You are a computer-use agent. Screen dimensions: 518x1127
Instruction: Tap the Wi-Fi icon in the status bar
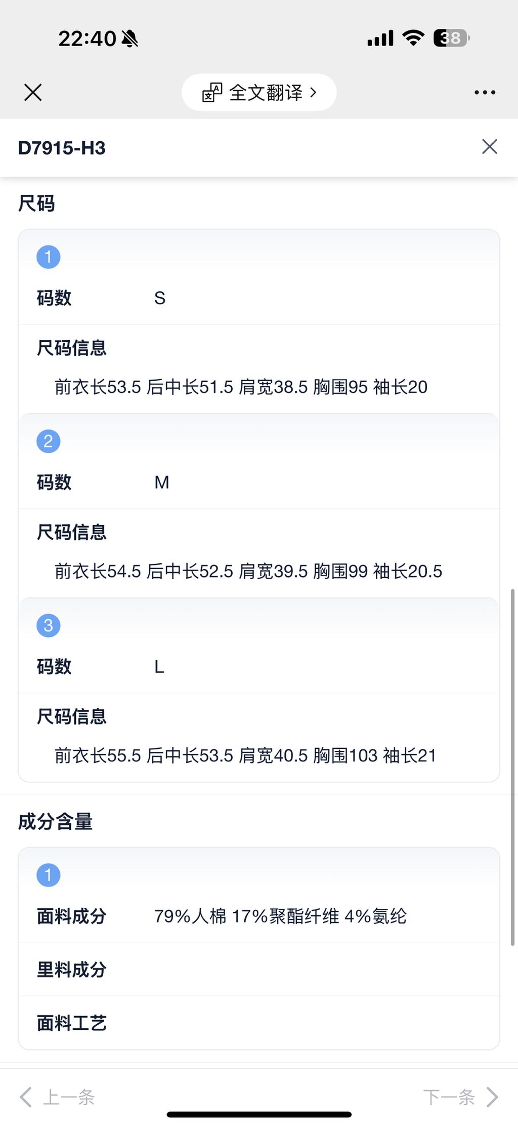[x=413, y=37]
